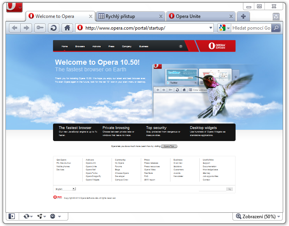Switch to the Opera Unite tab
Screen dimensions: 289x226
[201, 16]
